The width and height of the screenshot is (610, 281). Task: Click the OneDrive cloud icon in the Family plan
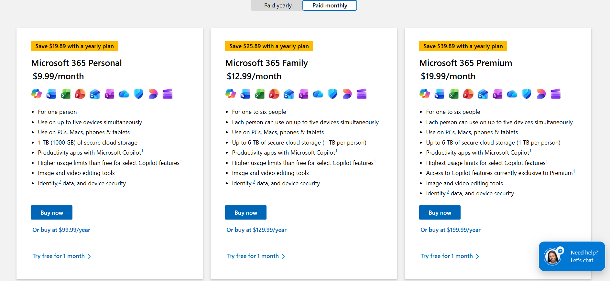(318, 94)
